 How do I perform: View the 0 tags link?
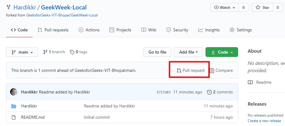tap(79, 52)
